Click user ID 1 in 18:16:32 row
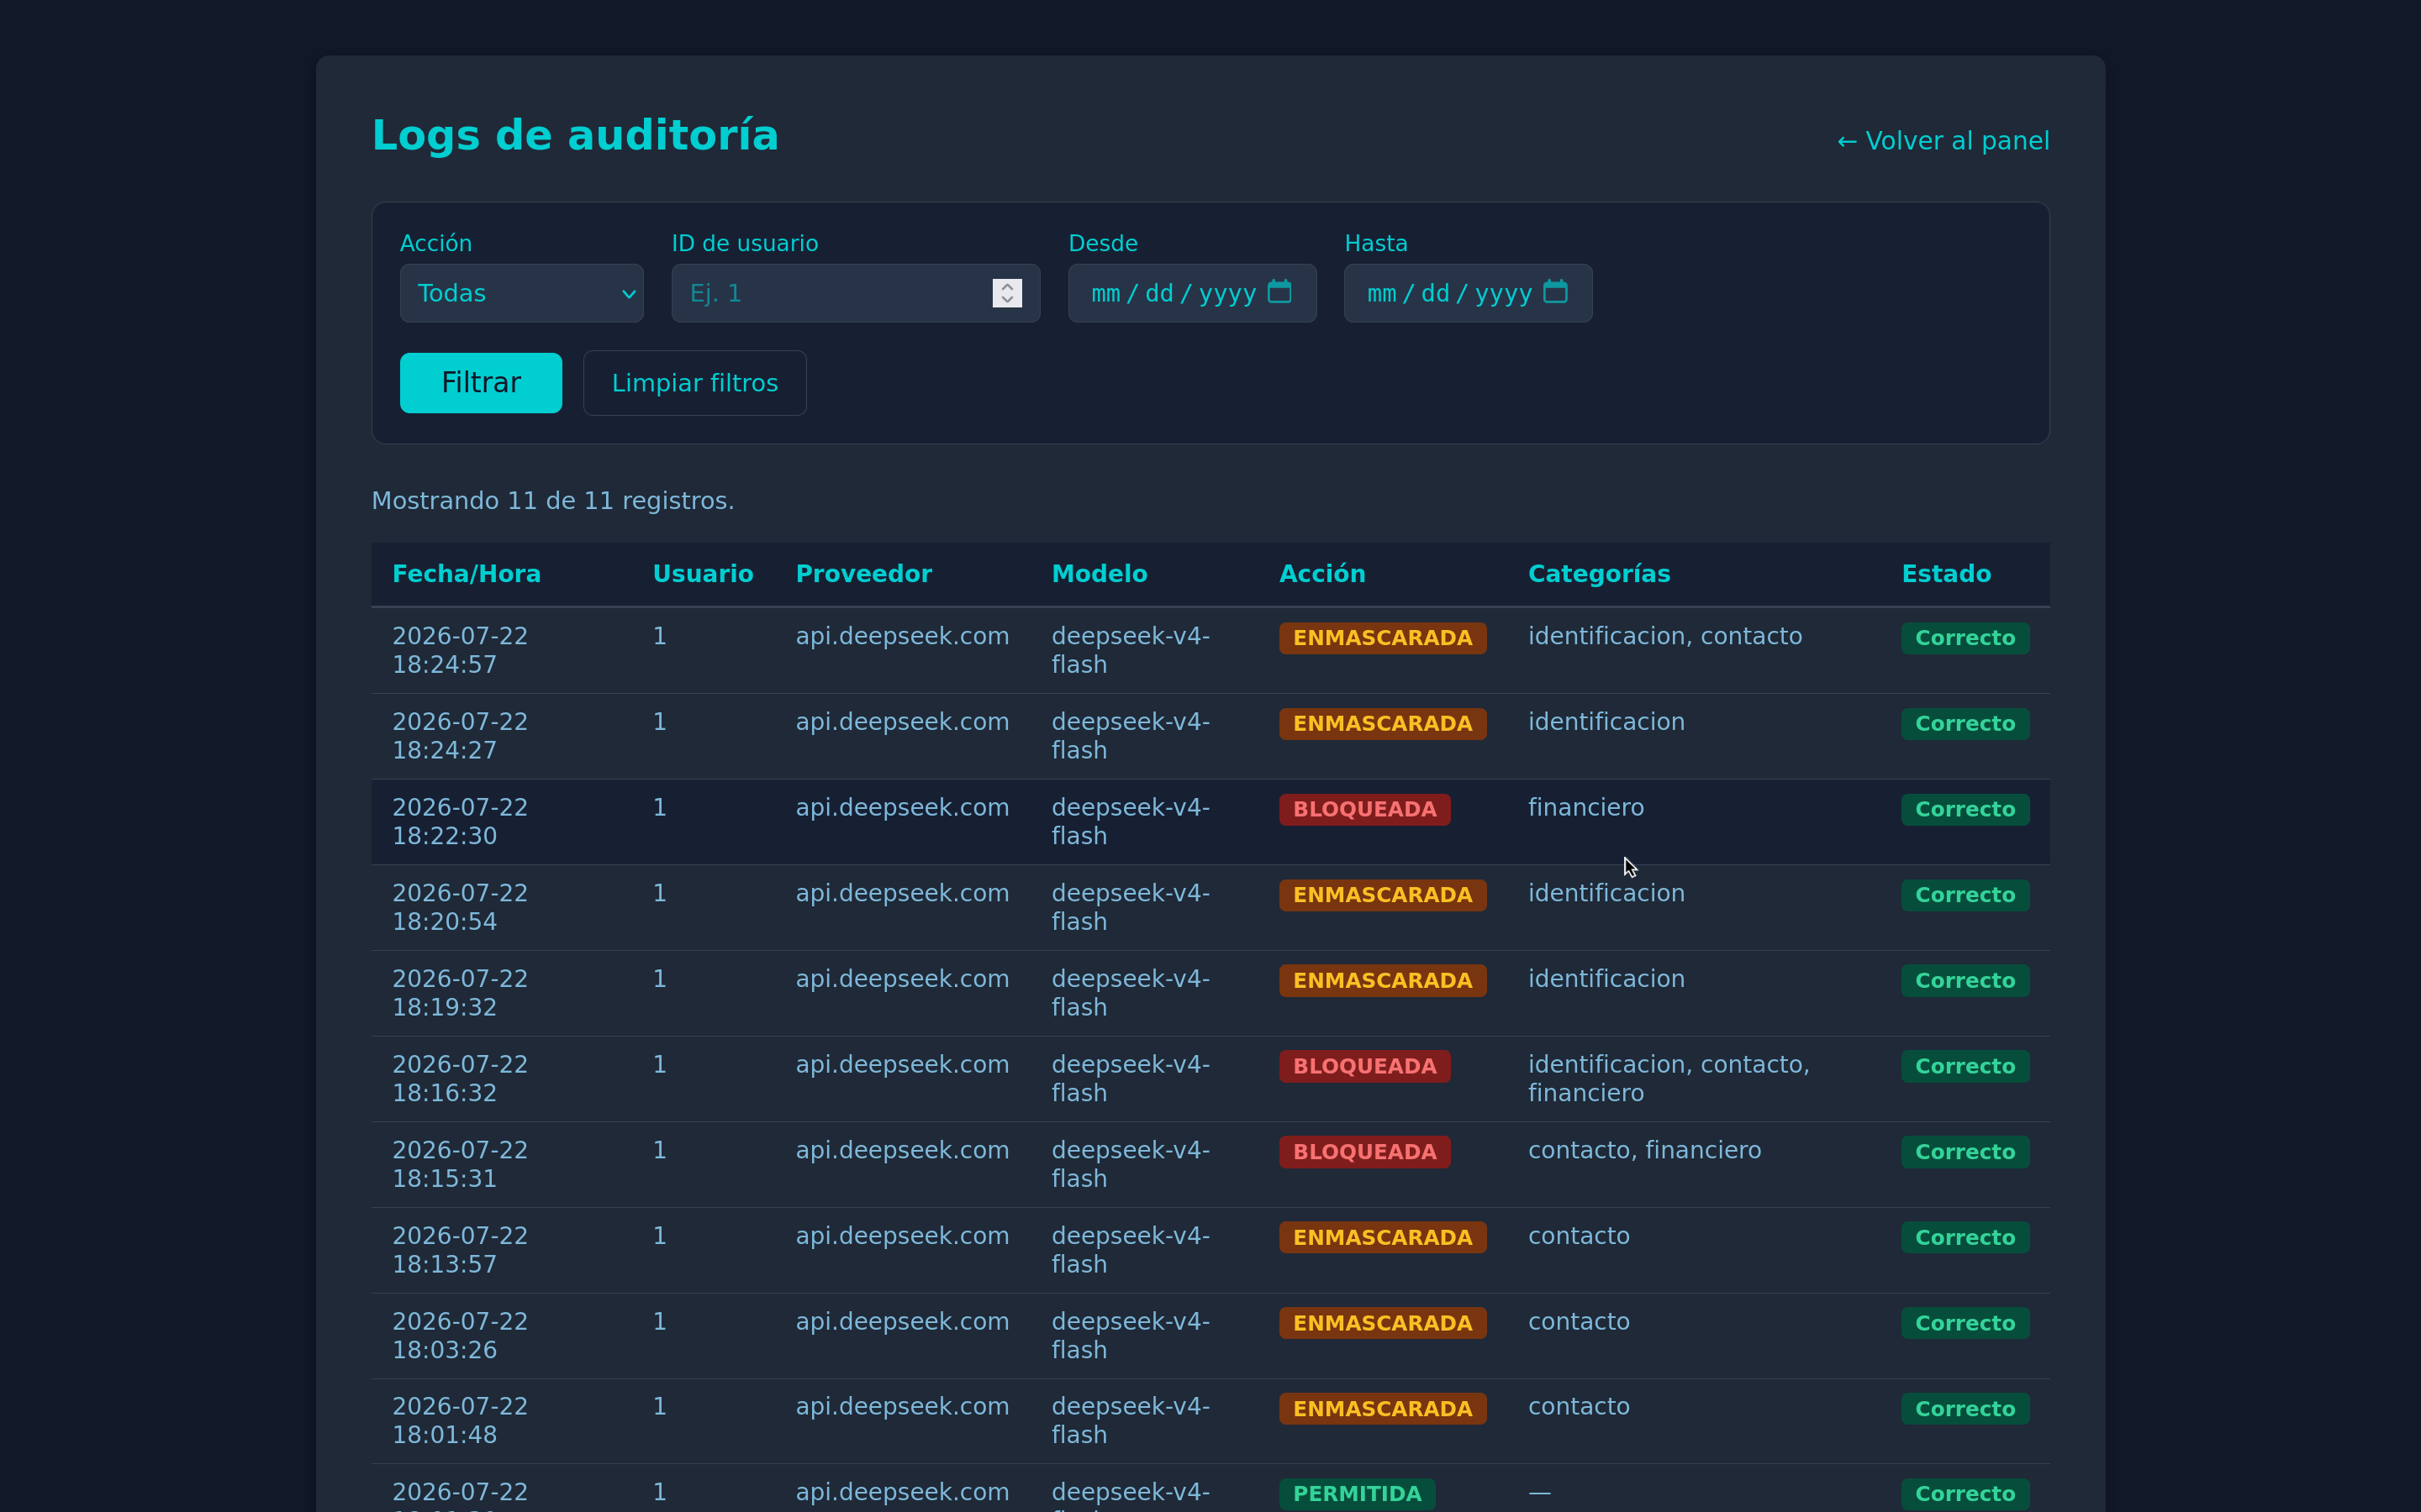This screenshot has height=1512, width=2421. tap(659, 1064)
